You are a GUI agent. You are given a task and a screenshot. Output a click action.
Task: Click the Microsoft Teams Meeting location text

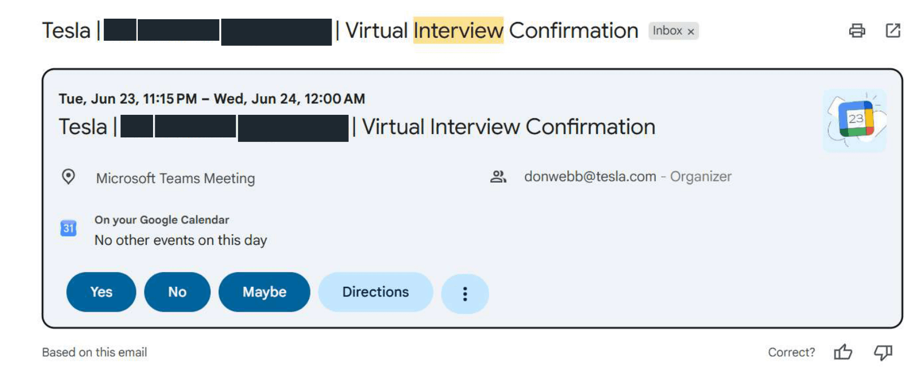point(175,179)
